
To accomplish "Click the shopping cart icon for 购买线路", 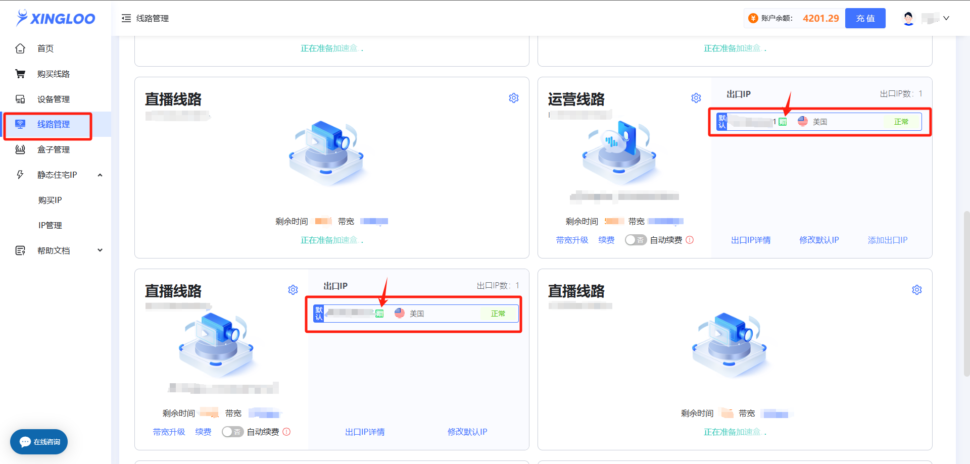I will tap(20, 74).
